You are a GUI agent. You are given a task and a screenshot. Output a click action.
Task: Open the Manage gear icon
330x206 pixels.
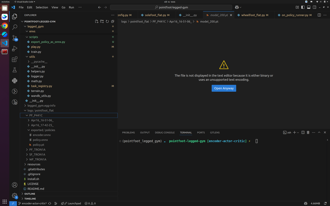(x=15, y=196)
